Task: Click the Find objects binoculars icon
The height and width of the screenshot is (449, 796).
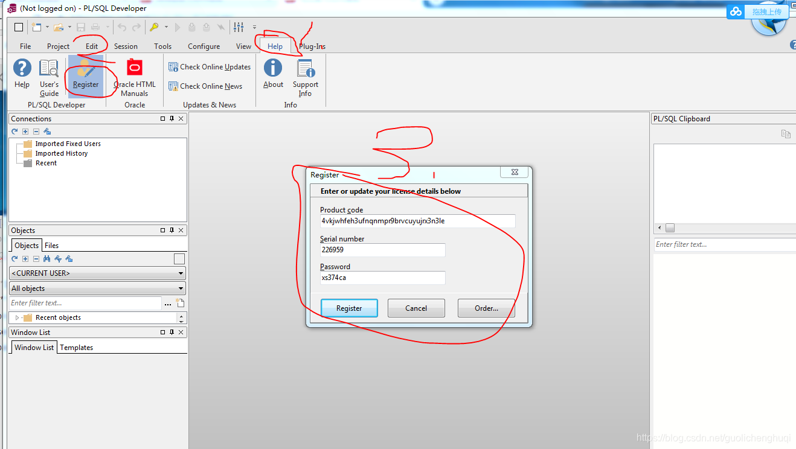Action: 47,259
